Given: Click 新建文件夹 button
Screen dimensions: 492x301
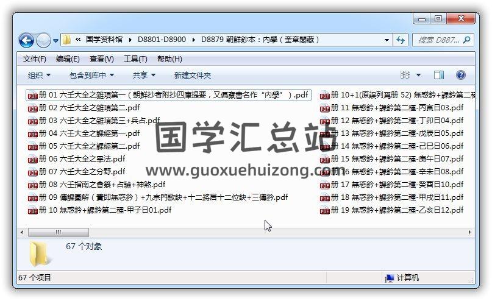Looking at the screenshot, I should 192,76.
